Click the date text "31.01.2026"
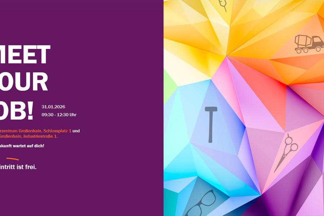 (53, 107)
